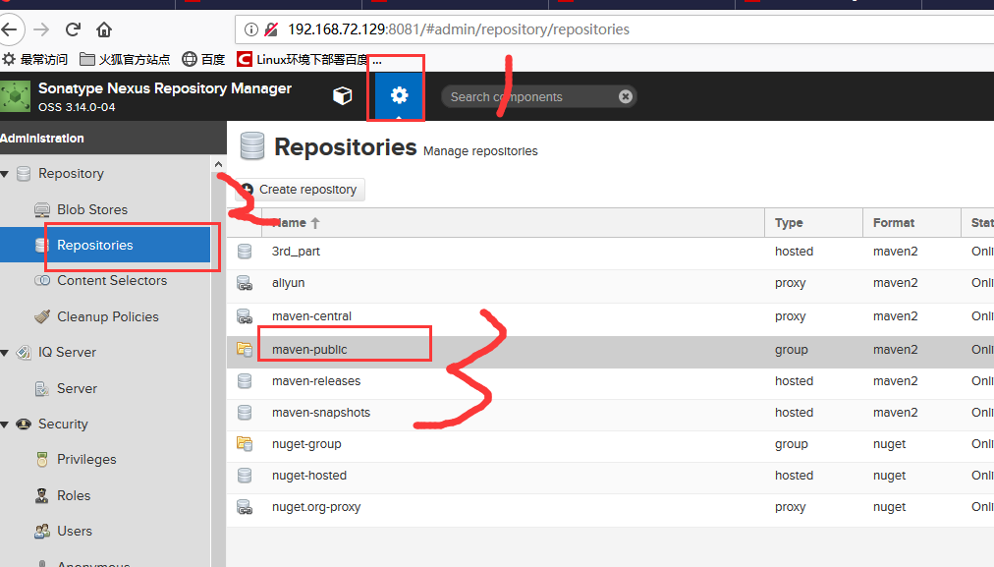This screenshot has width=994, height=567.
Task: Go back using browser back arrow
Action: (x=10, y=29)
